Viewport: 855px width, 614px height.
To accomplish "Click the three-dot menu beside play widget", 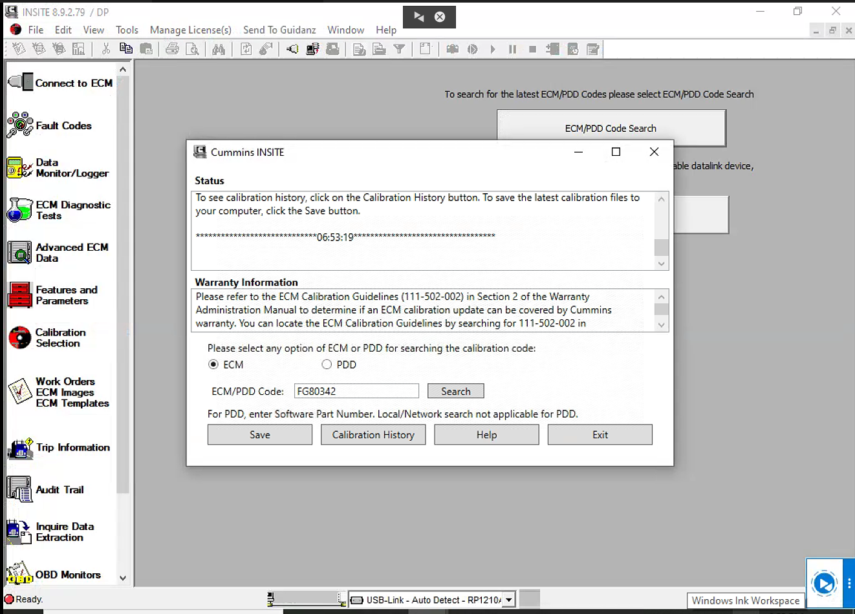I will coord(849,583).
